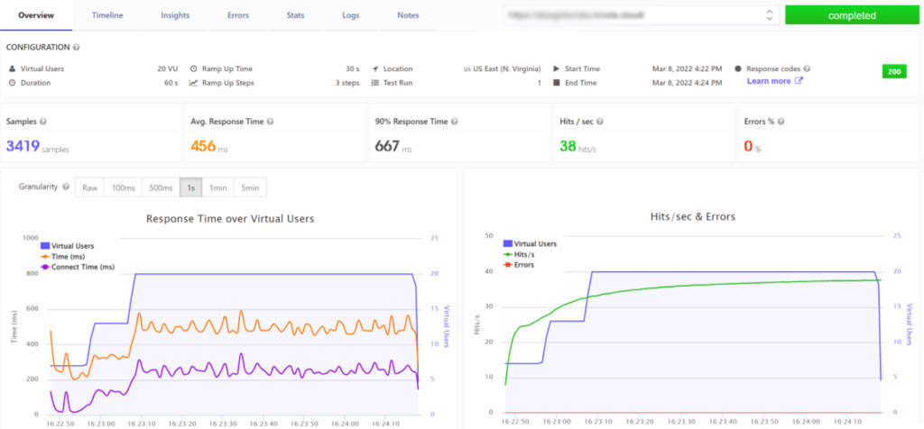The height and width of the screenshot is (429, 924).
Task: Switch to the Insights tab
Action: (x=175, y=15)
